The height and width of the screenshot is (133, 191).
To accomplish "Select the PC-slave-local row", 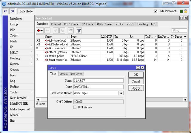I will (111, 48).
